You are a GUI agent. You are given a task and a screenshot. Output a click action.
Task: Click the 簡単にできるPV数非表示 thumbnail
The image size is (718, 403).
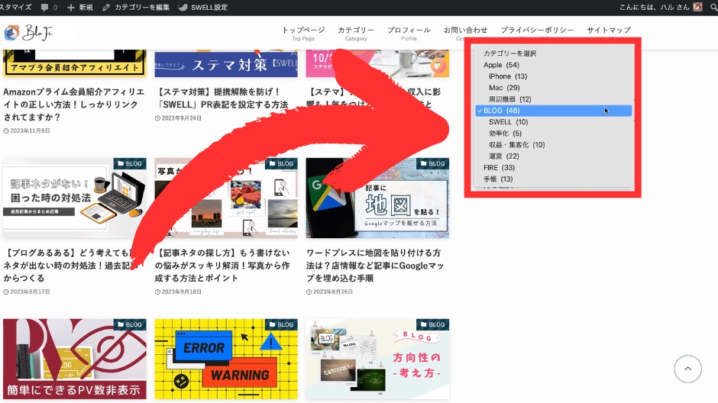75,359
